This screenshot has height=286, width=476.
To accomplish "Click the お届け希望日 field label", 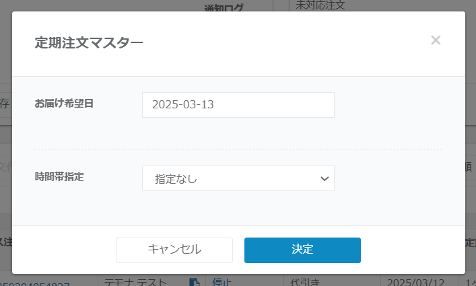I will (x=65, y=104).
